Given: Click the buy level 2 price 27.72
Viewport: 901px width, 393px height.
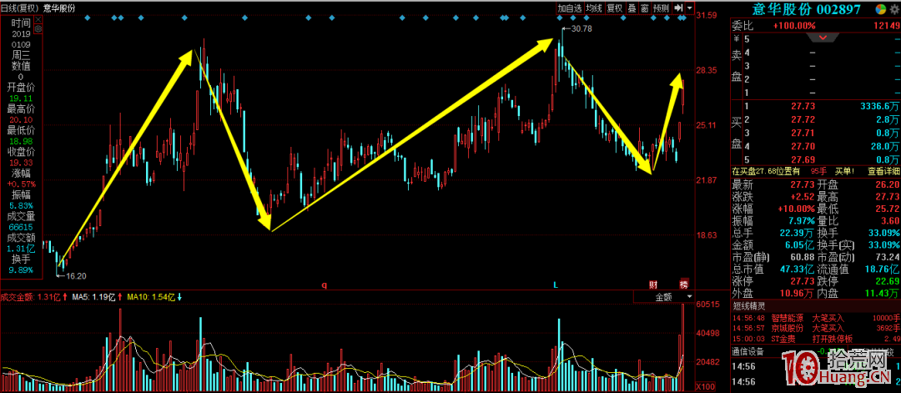Looking at the screenshot, I should pyautogui.click(x=803, y=119).
